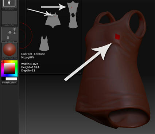
Task: Open the Alpha Off selector slot
Action: [9, 18]
